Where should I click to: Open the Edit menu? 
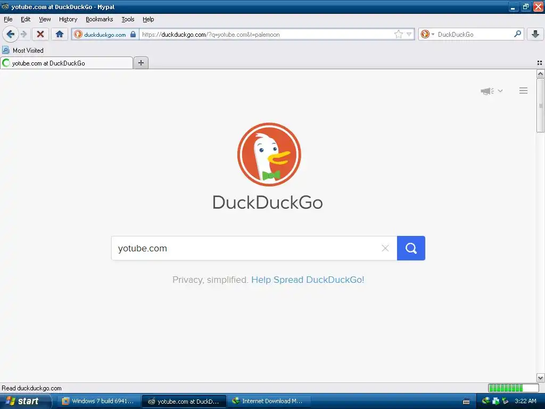26,19
